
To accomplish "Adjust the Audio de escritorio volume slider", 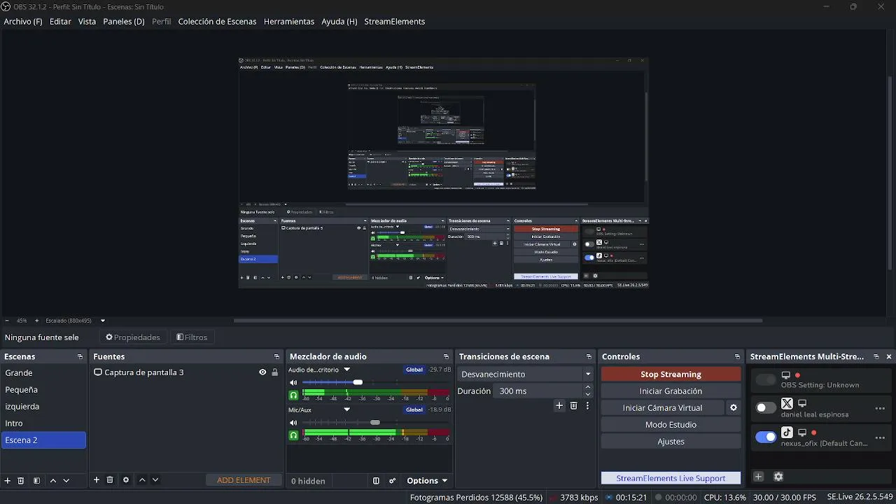I will point(358,382).
